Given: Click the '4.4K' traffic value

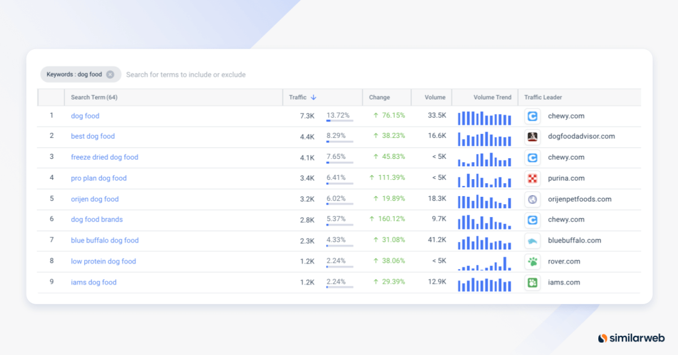Looking at the screenshot, I should tap(307, 136).
